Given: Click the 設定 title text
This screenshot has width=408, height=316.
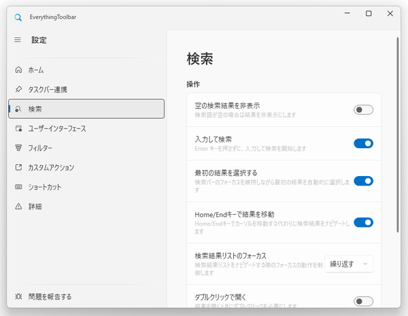Looking at the screenshot, I should click(39, 40).
